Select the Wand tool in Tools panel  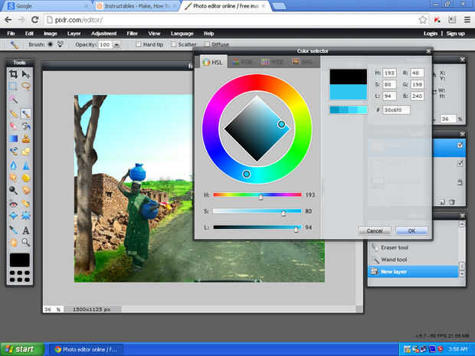[x=13, y=99]
